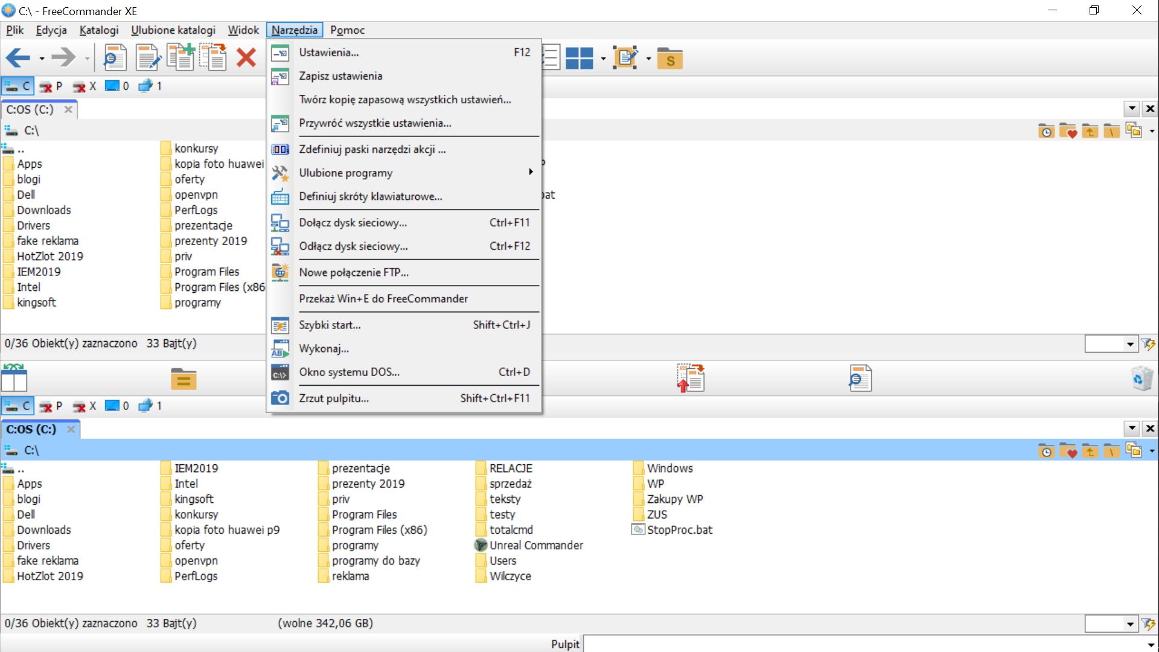The image size is (1159, 652).
Task: Select Unreal Commander folder in bottom panel
Action: point(530,546)
